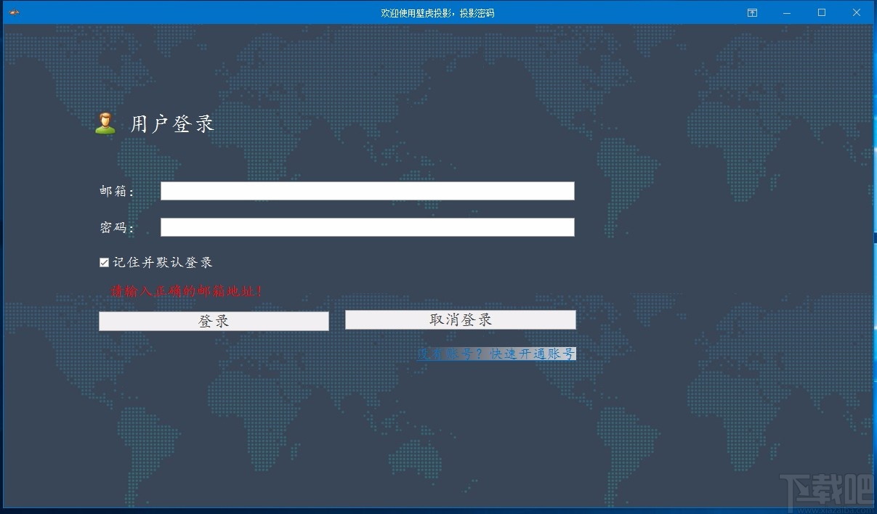Click the maximize icon in the title bar
Screen dimensions: 877x514
[x=821, y=12]
